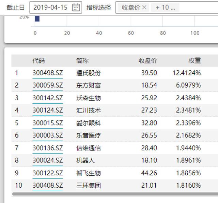Sort by 收盘价 column header
This screenshot has width=218, height=203.
[148, 61]
